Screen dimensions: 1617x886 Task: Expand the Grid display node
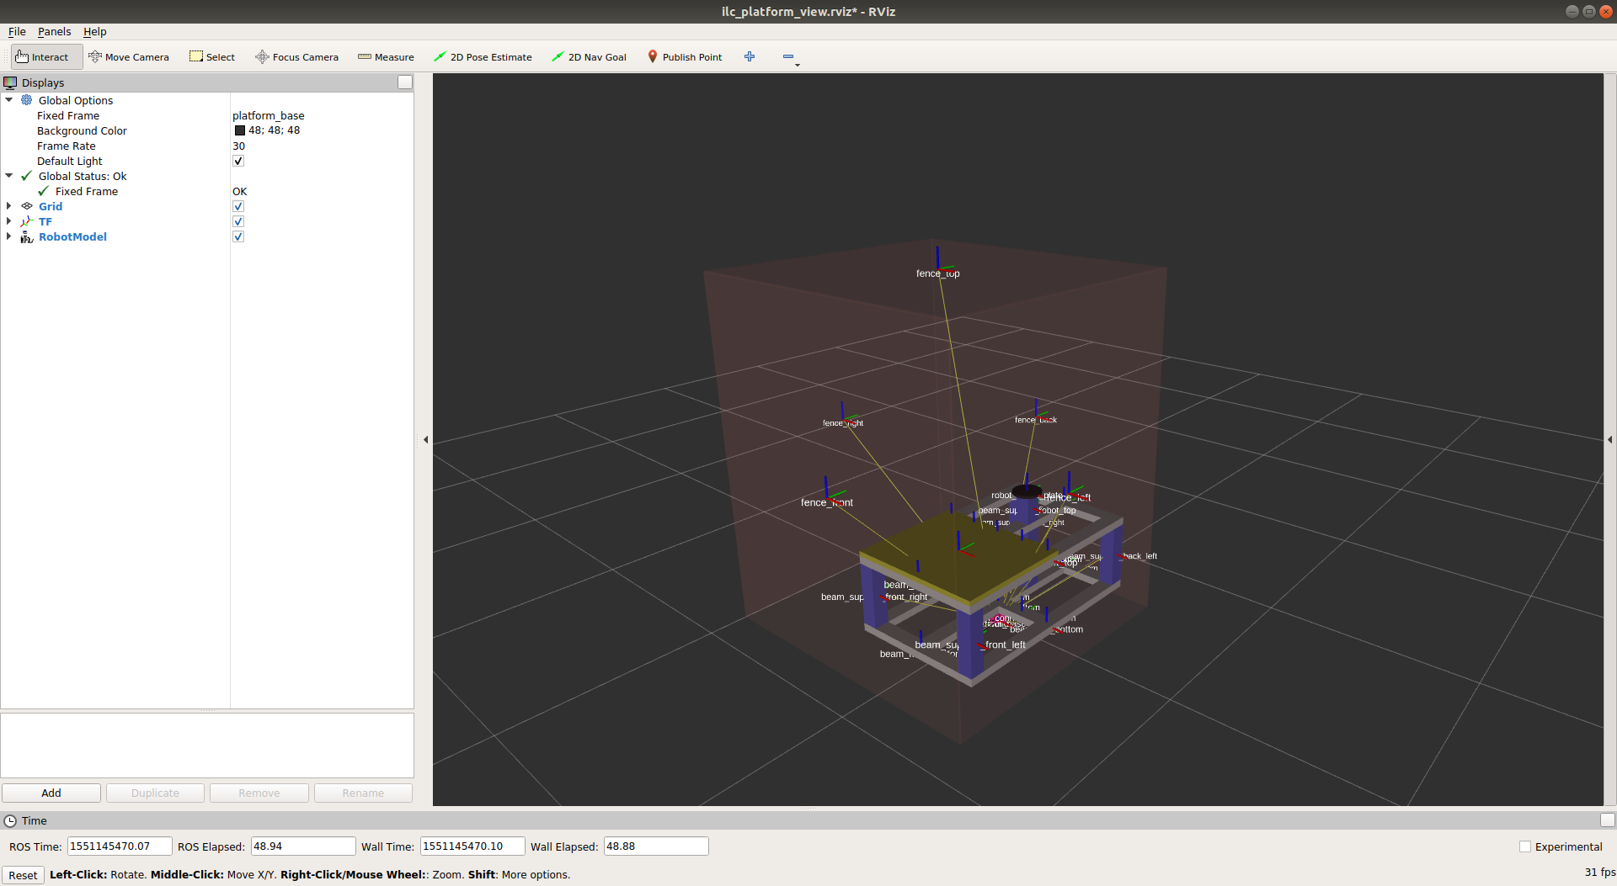[x=9, y=206]
